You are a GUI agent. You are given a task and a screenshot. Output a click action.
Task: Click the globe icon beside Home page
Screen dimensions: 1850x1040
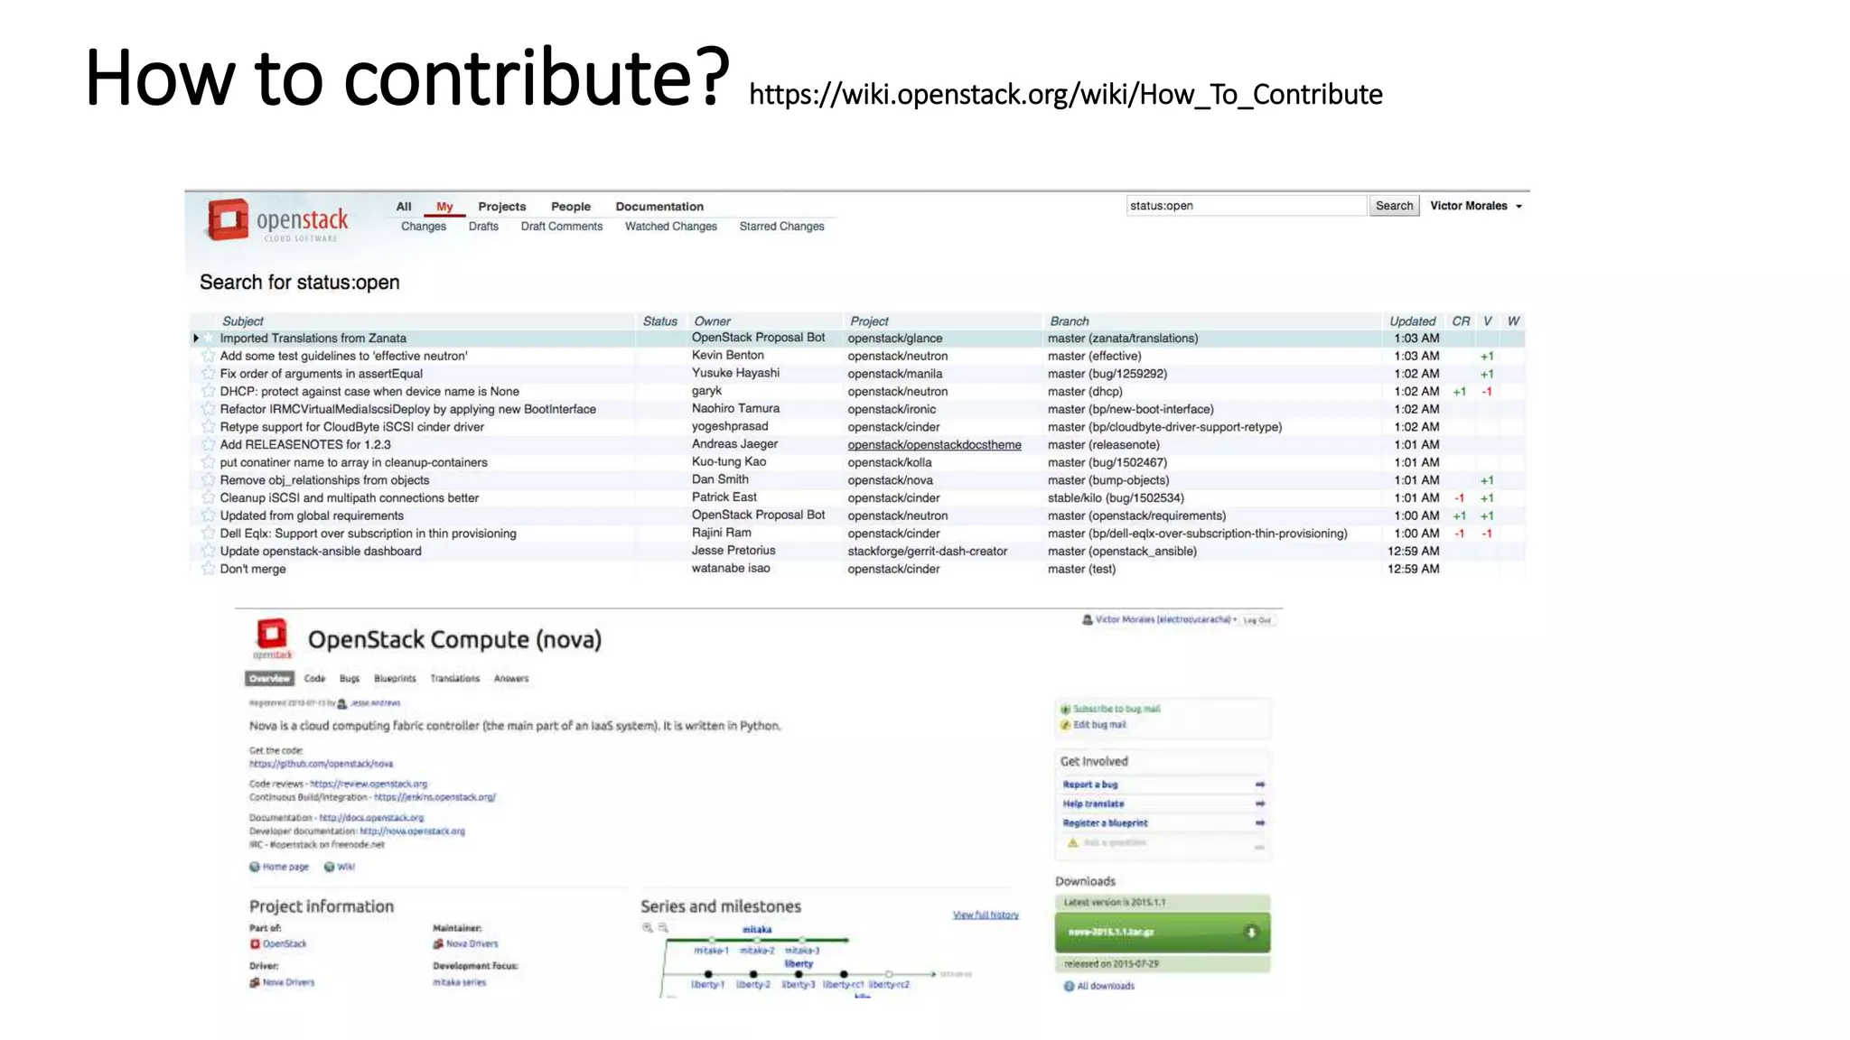tap(255, 867)
